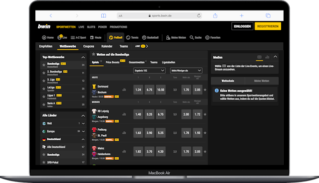Toggle Safari reader text size AA

120,16
